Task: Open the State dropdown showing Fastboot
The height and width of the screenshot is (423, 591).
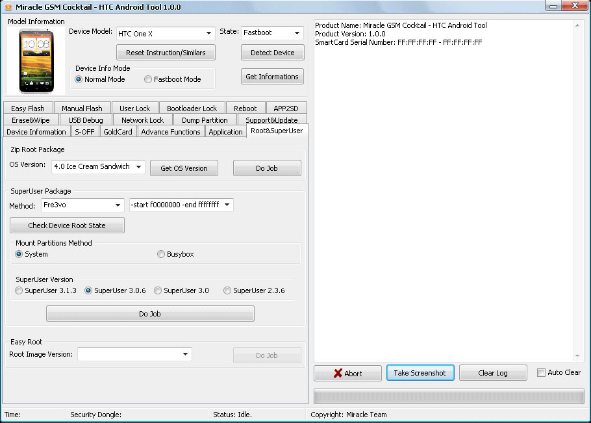Action: coord(272,32)
